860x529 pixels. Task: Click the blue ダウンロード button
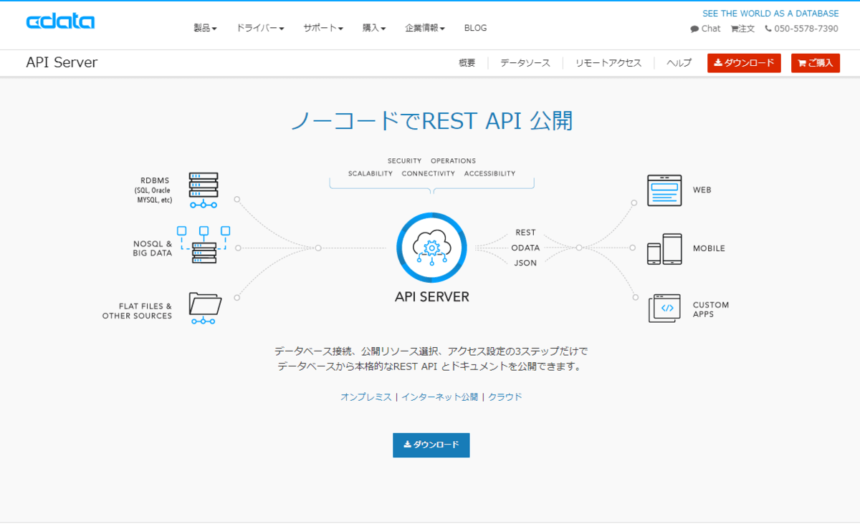pyautogui.click(x=431, y=445)
